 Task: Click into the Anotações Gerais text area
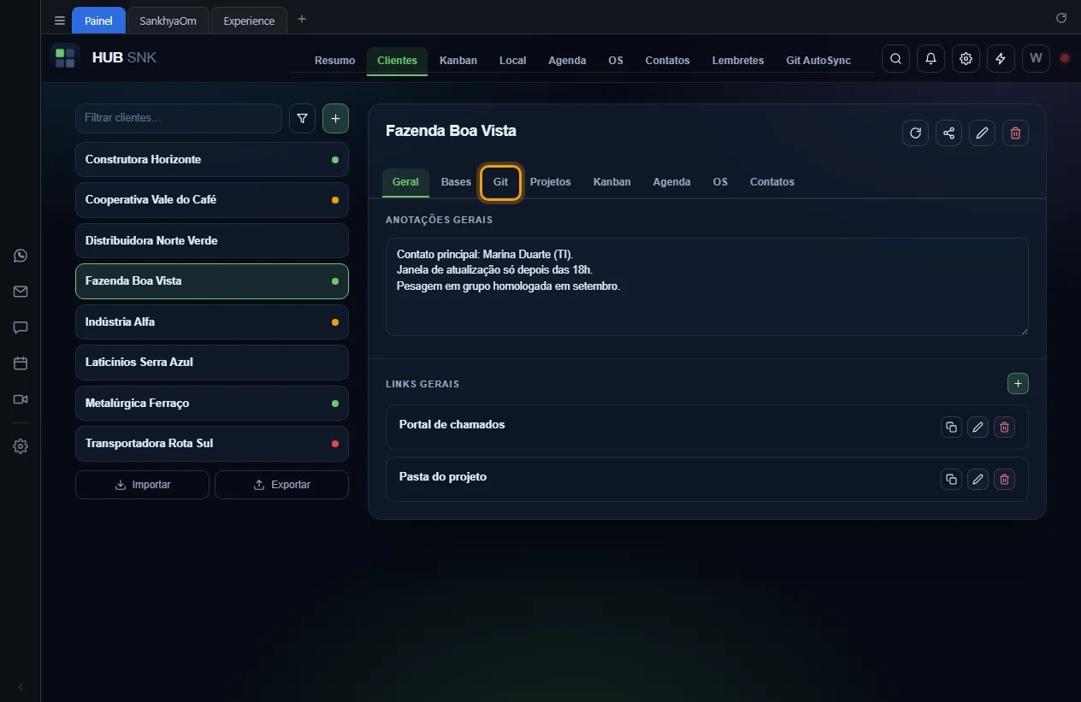(706, 286)
